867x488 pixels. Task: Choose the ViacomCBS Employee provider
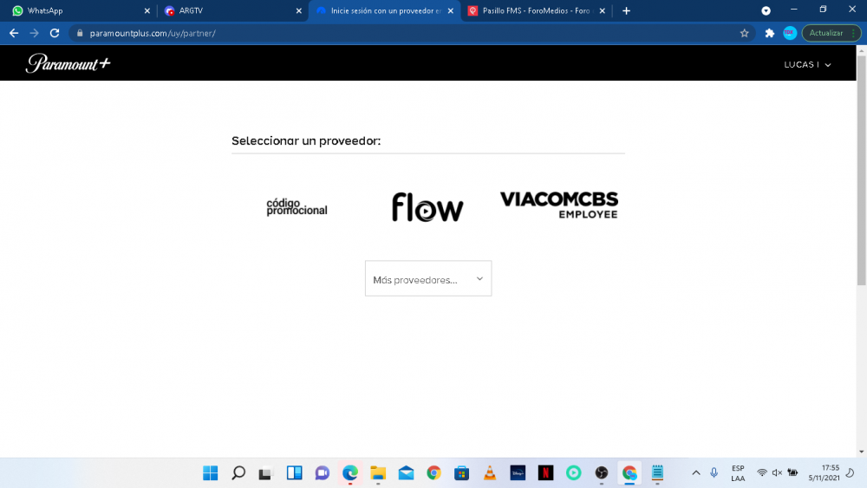coord(559,205)
